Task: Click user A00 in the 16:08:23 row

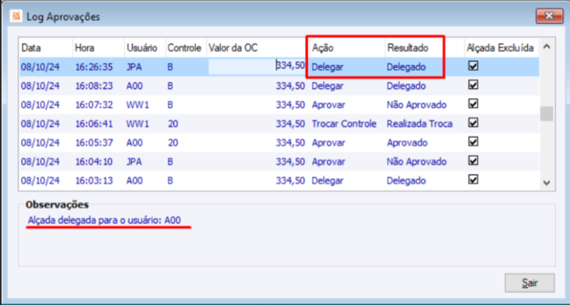Action: coord(135,86)
